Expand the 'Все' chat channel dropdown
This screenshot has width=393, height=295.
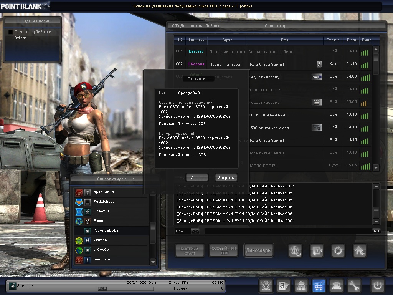point(195,231)
